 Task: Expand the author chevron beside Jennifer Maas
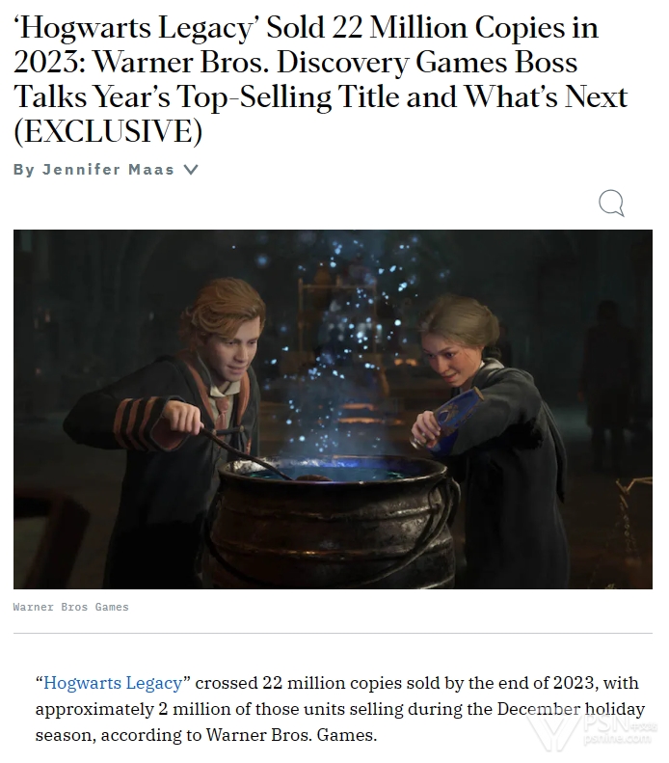tap(191, 170)
